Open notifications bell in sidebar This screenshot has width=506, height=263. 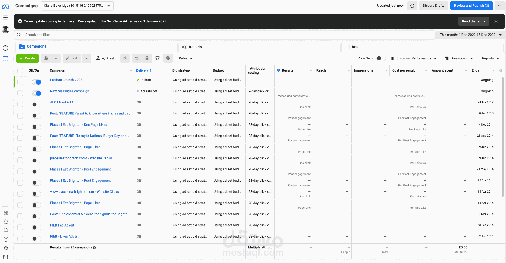[x=6, y=222]
